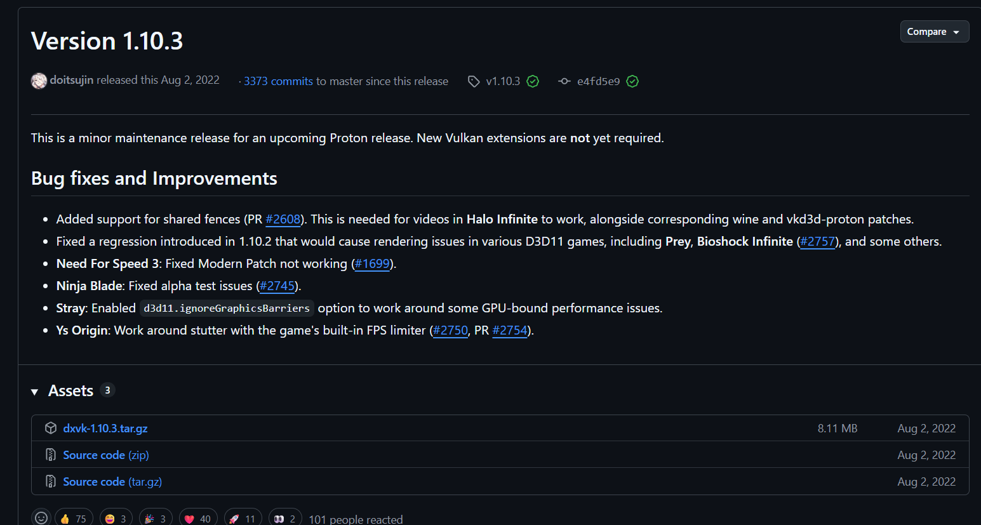The width and height of the screenshot is (981, 525).
Task: Click the tag icon beside v1.10.3
Action: 474,81
